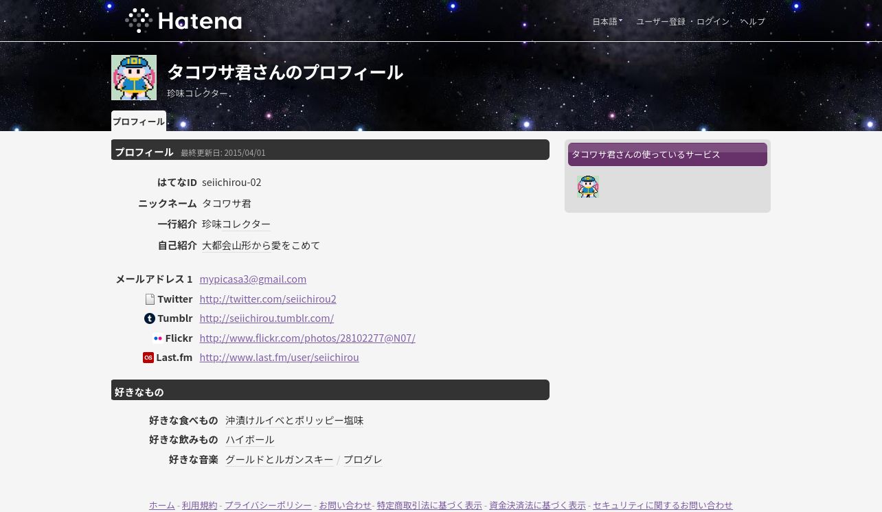Viewport: 882px width, 512px height.
Task: Open 特定商取引法に基づく表示 footer link
Action: pyautogui.click(x=429, y=505)
